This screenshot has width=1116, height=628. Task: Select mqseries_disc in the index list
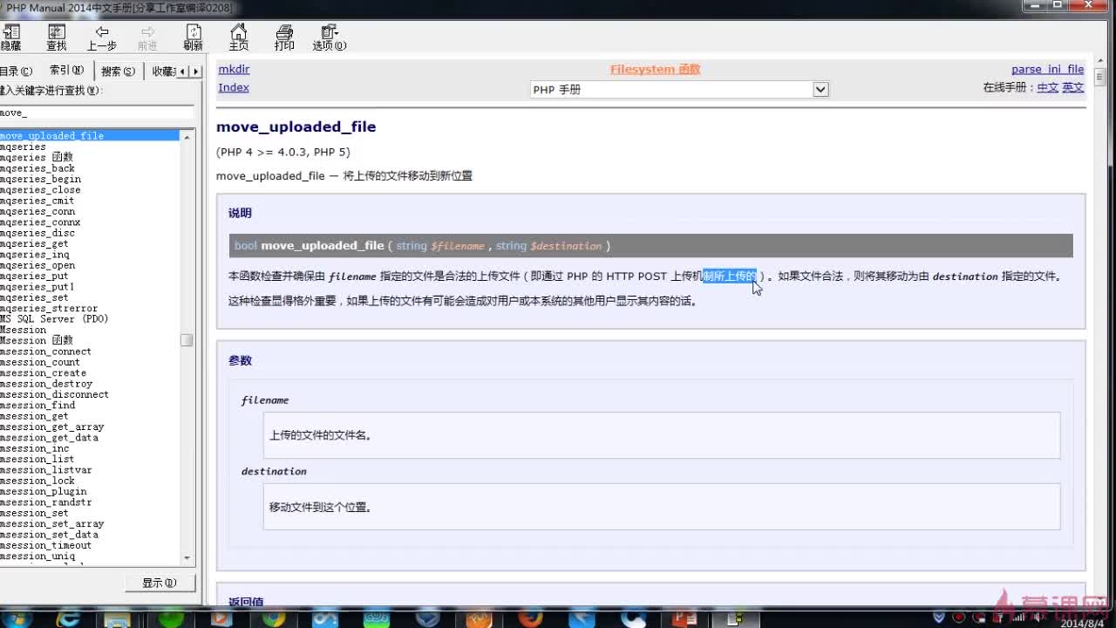[x=37, y=233]
